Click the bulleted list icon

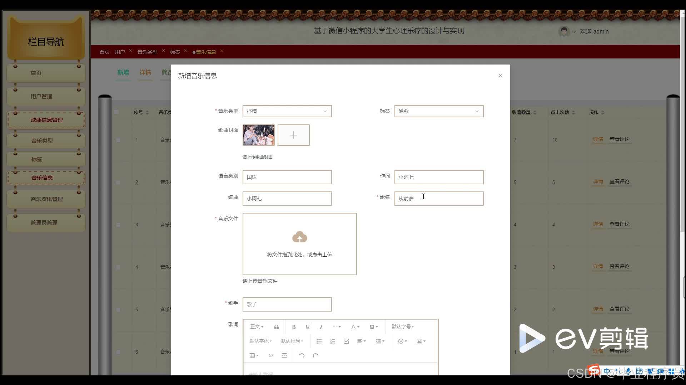click(319, 341)
